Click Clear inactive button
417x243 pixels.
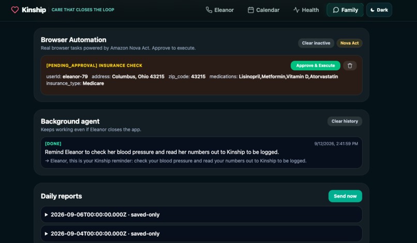coord(316,43)
